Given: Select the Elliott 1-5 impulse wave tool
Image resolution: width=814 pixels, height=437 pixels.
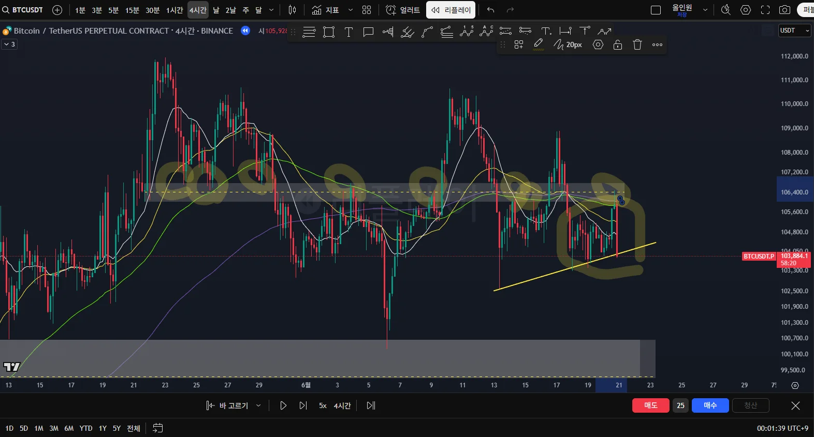Looking at the screenshot, I should (x=467, y=32).
